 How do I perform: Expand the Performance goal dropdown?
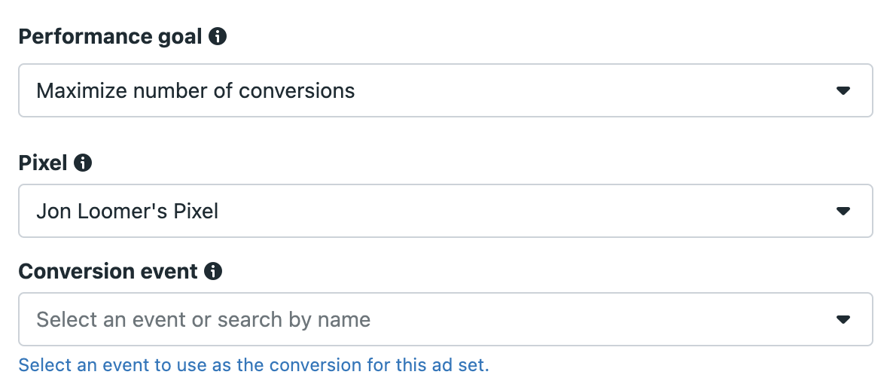pyautogui.click(x=446, y=90)
